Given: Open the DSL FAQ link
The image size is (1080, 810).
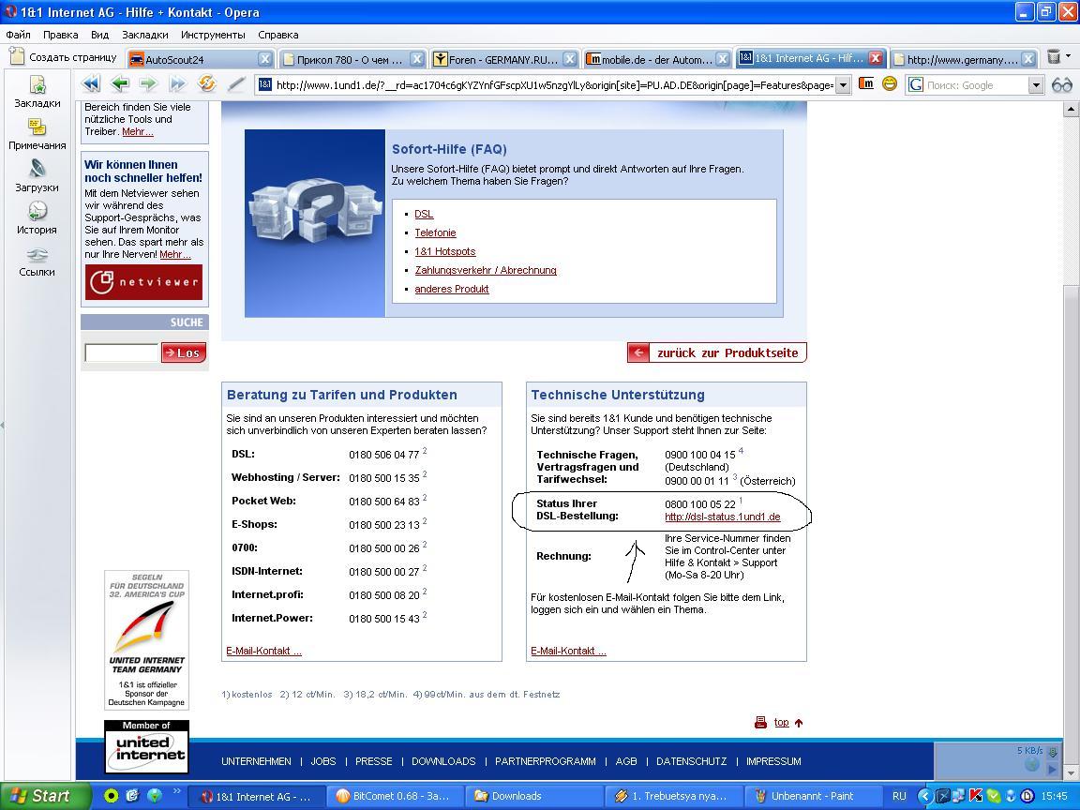Looking at the screenshot, I should coord(424,214).
